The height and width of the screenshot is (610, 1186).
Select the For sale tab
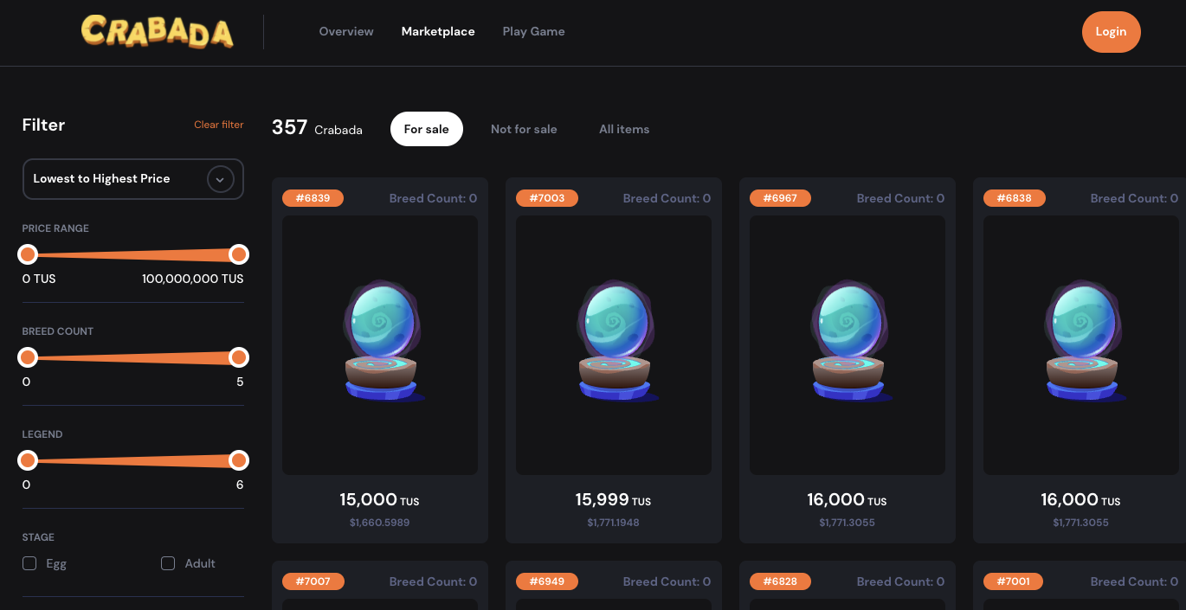click(427, 129)
